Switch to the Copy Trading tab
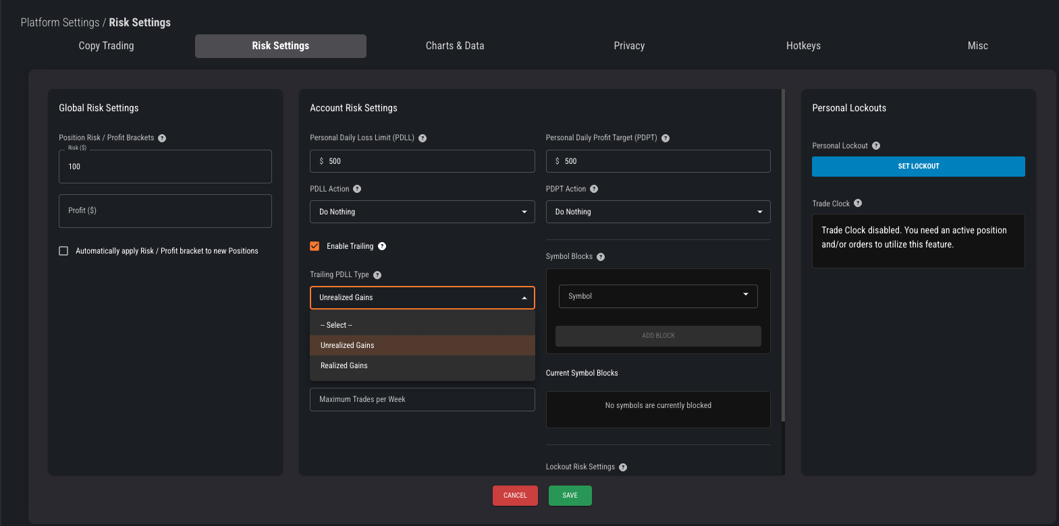Viewport: 1059px width, 526px height. [x=107, y=46]
